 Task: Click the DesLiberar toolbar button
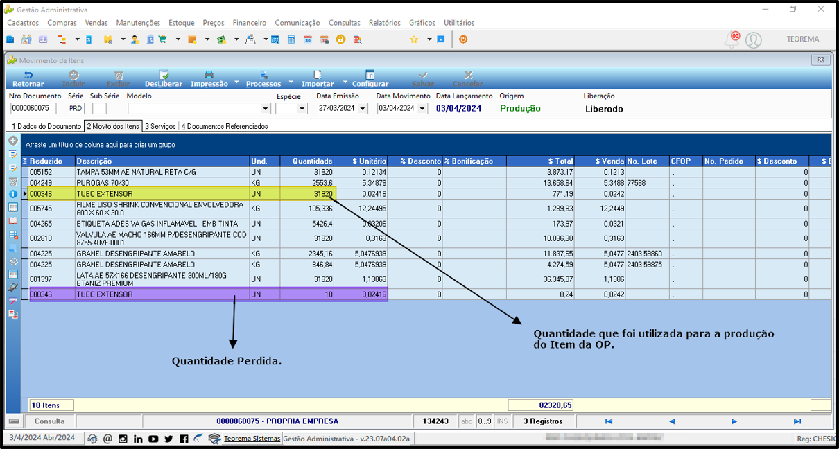pyautogui.click(x=164, y=78)
